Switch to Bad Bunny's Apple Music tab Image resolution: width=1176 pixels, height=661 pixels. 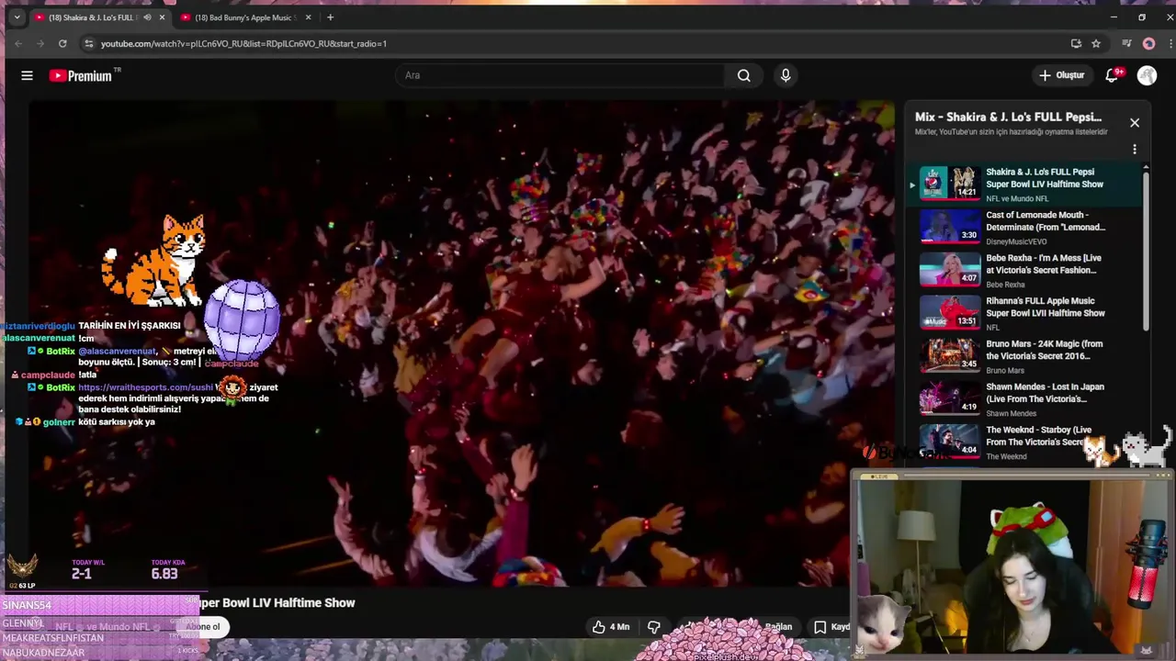tap(245, 17)
